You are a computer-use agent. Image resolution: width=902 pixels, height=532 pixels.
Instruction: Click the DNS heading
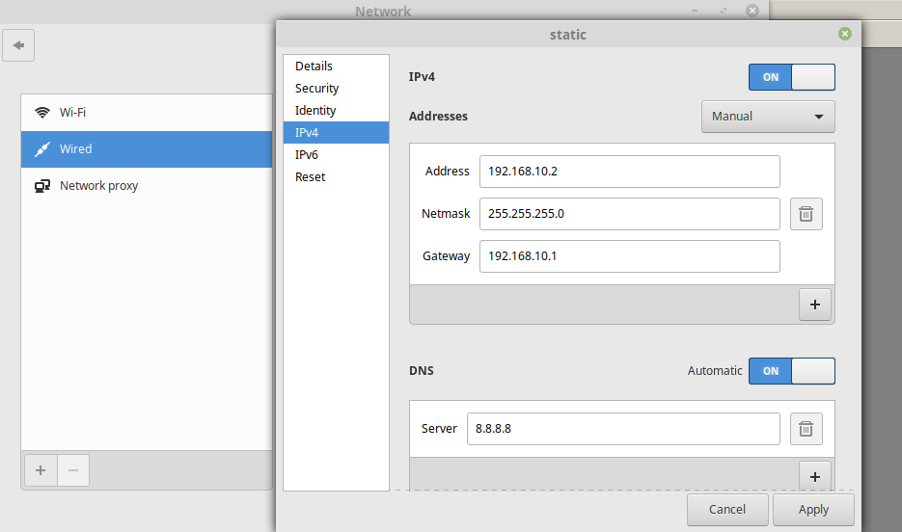(x=421, y=370)
